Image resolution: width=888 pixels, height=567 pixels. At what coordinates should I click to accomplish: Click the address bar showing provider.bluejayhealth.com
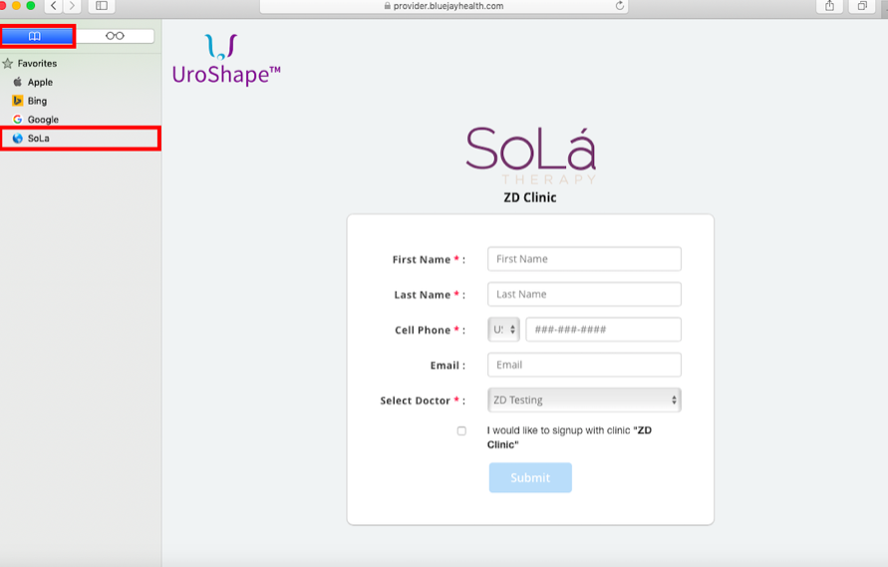point(444,6)
